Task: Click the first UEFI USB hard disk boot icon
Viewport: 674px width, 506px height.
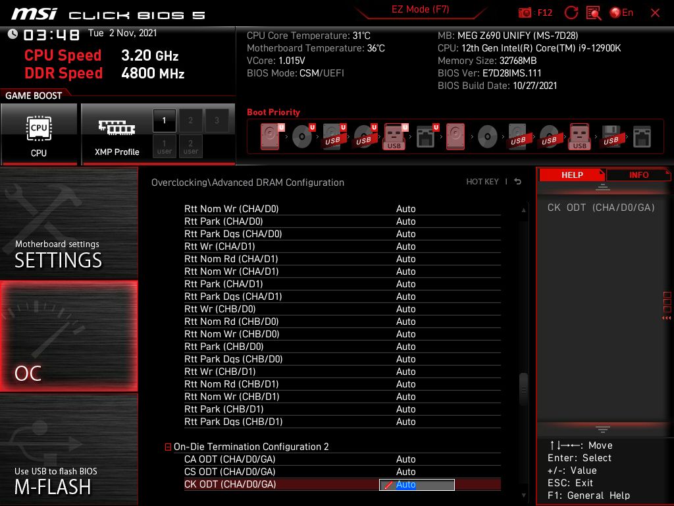Action: point(334,136)
